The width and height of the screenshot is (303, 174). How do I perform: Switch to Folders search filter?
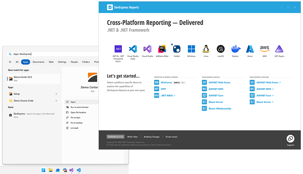[x=86, y=62]
